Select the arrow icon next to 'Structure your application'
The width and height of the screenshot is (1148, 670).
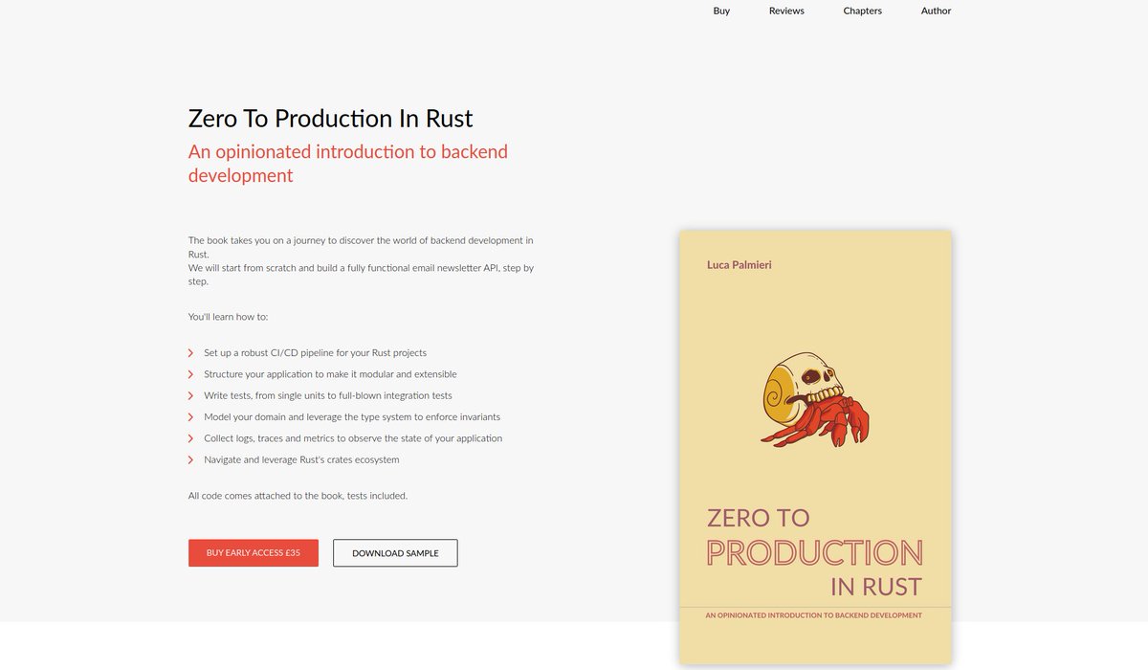click(x=191, y=374)
